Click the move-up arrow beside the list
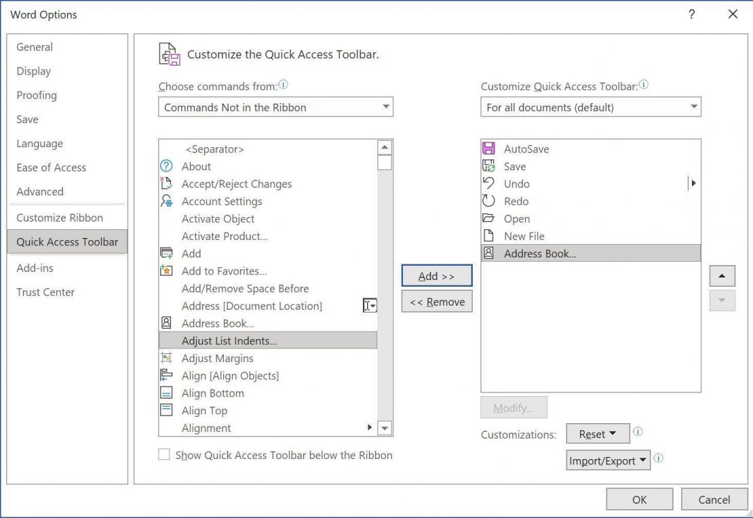 click(x=722, y=275)
